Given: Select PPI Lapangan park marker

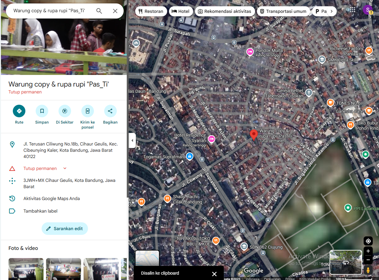Looking at the screenshot, I should (x=348, y=208).
